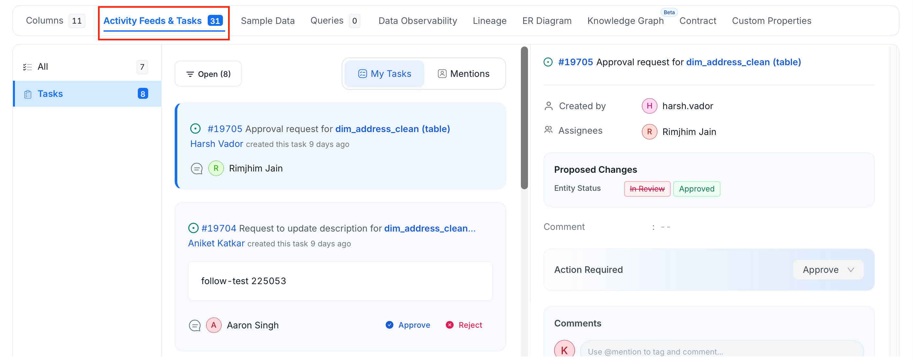Click harsh.vador's H avatar
The width and height of the screenshot is (913, 361).
(x=649, y=106)
